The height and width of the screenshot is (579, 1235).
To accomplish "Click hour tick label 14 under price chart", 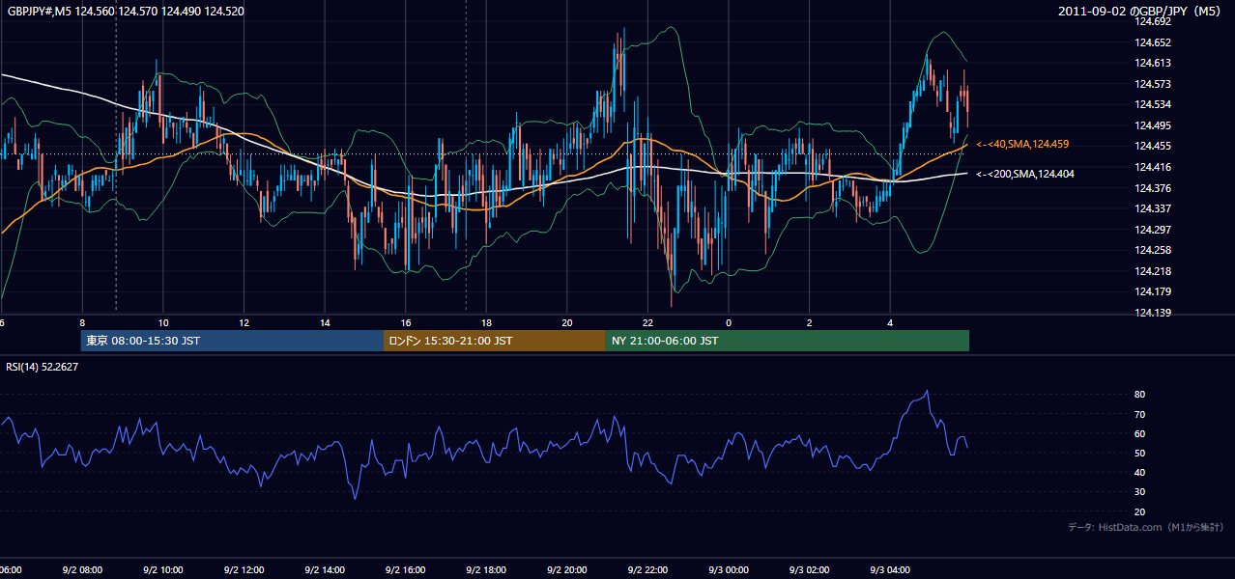I will coord(325,323).
